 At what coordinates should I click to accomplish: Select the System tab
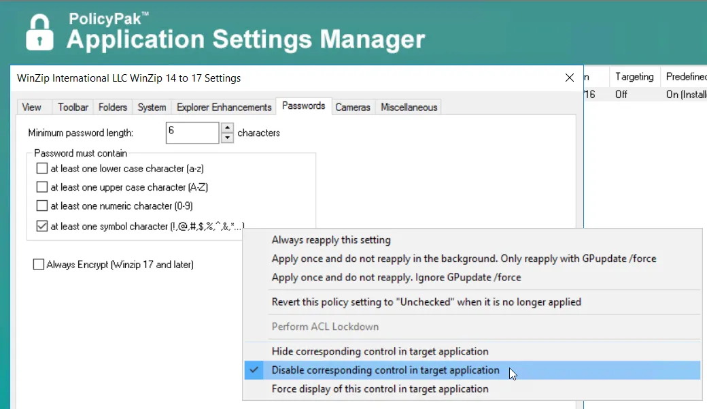click(x=152, y=108)
